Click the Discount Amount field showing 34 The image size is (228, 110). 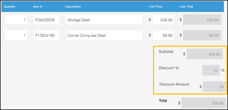(x=215, y=87)
